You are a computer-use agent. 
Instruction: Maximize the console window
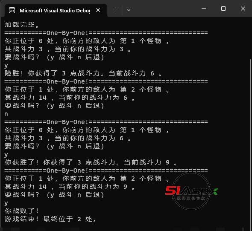pyautogui.click(x=223, y=9)
